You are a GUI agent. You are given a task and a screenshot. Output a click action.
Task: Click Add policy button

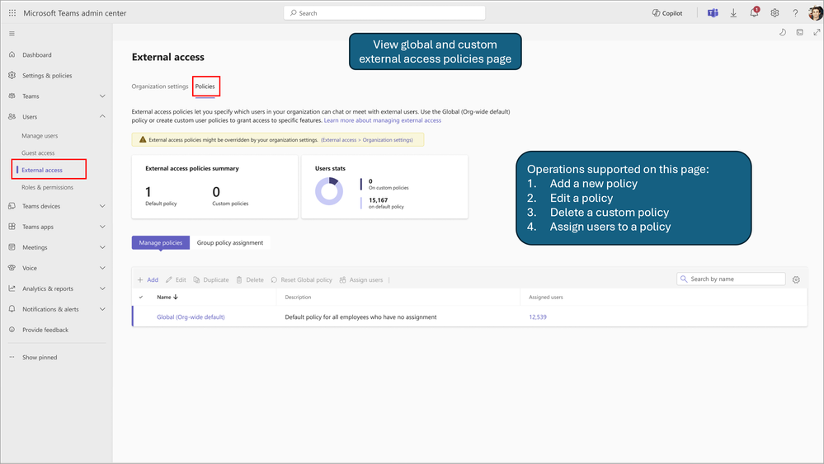coord(148,279)
